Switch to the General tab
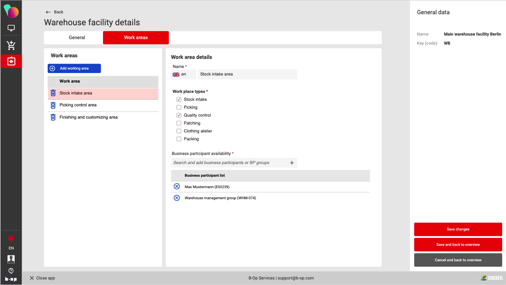506x285 pixels. (x=77, y=38)
